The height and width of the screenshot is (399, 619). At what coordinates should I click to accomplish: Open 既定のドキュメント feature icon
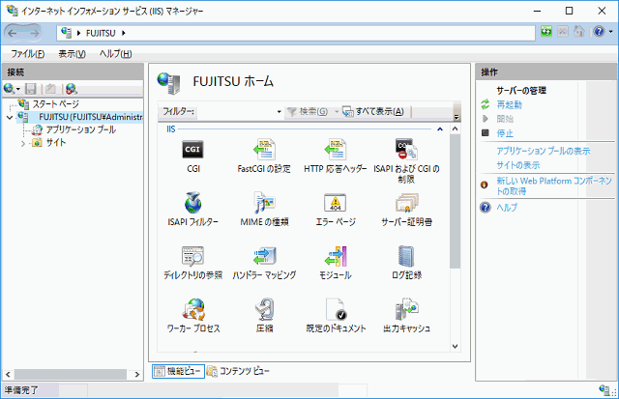tap(336, 309)
